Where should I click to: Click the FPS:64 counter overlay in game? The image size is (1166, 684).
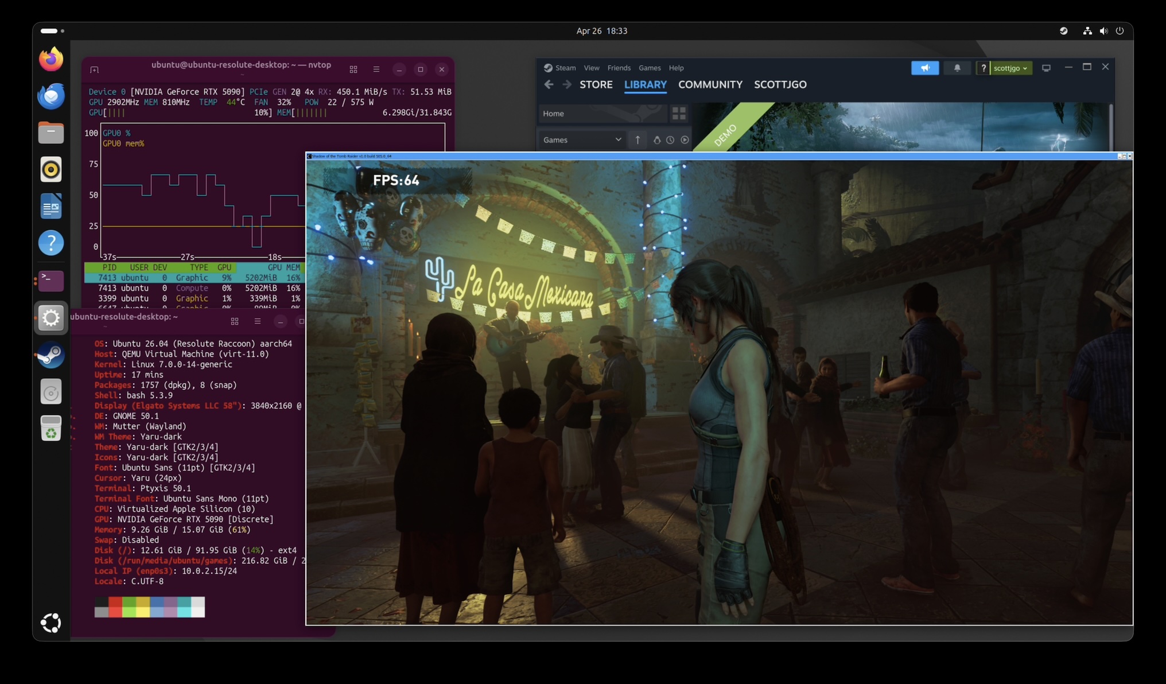(x=396, y=180)
